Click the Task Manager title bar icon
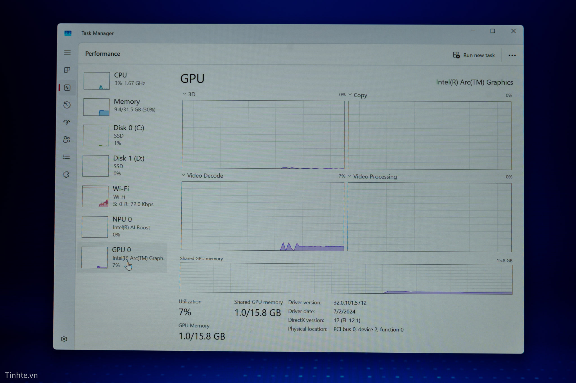This screenshot has height=383, width=576. pyautogui.click(x=68, y=33)
